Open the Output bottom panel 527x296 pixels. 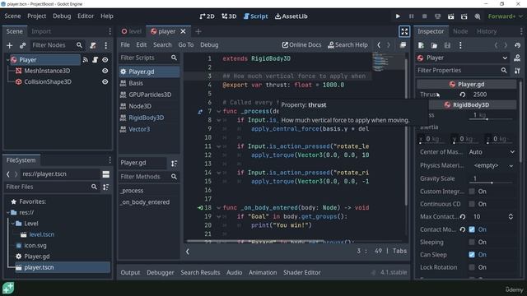tap(130, 272)
